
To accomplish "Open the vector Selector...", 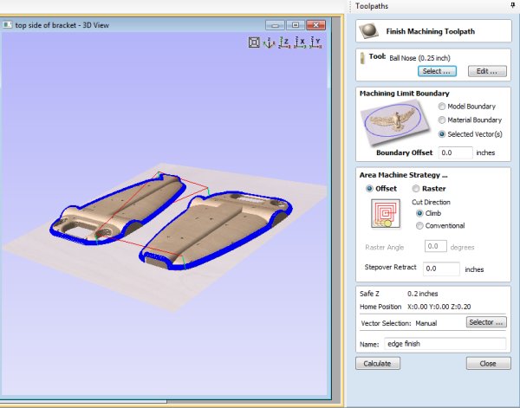I will (x=487, y=322).
